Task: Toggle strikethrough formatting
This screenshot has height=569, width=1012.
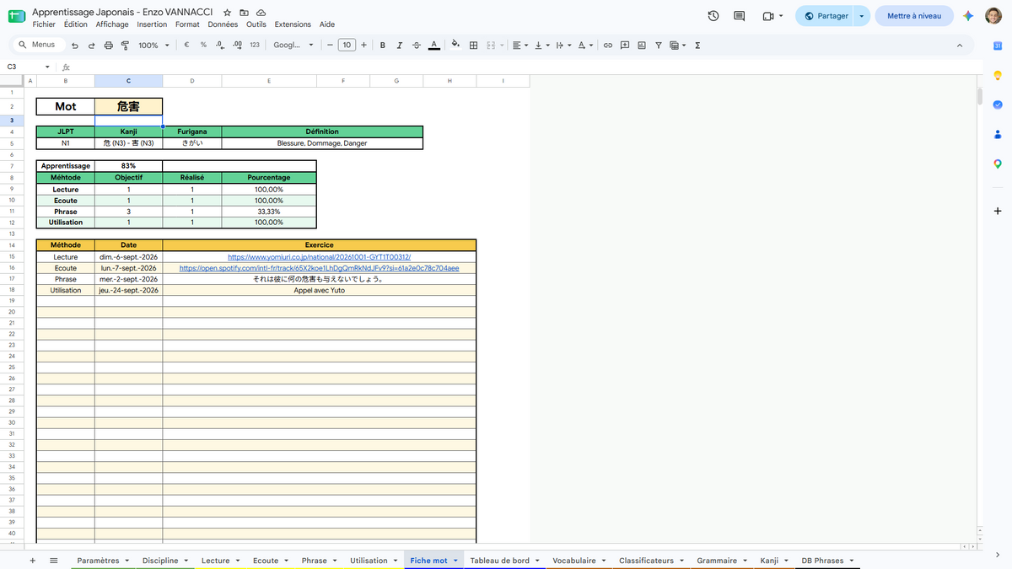Action: [416, 46]
